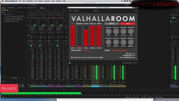The image size is (179, 101).
Task: Toggle fx pre/post fader on the first mixer channel
Action: point(35,18)
